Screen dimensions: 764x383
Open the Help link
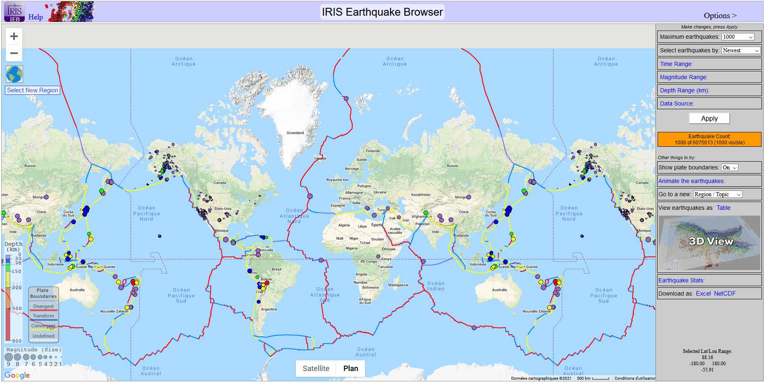[x=35, y=17]
